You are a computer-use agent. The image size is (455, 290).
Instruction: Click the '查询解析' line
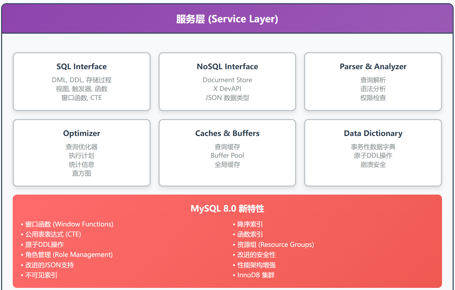(373, 80)
